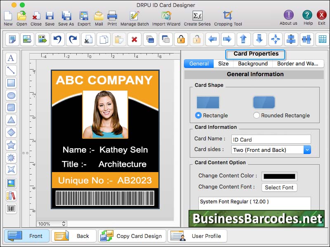Click the Select Font button
The height and width of the screenshot is (247, 330).
pyautogui.click(x=279, y=188)
